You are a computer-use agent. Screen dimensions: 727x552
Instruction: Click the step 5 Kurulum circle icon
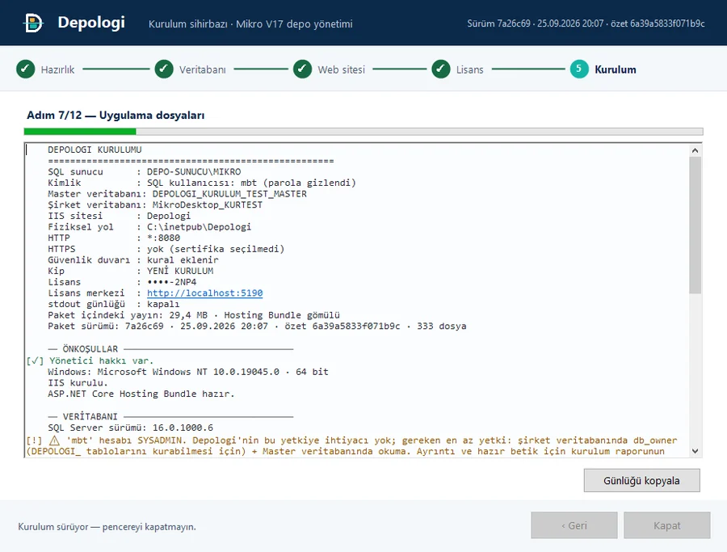tap(579, 70)
